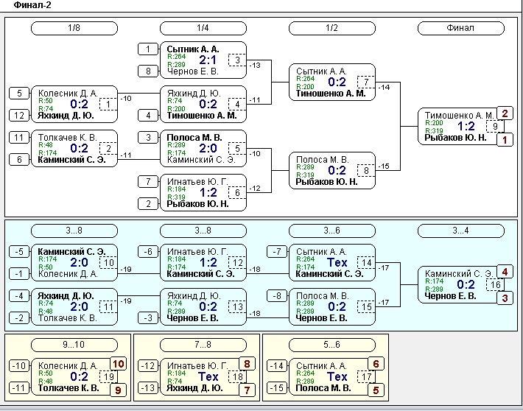Click rating R:50 in Колесник–Яхкинд match

click(46, 101)
